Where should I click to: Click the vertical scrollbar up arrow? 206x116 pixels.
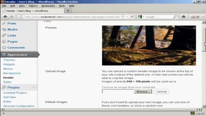coord(204,22)
